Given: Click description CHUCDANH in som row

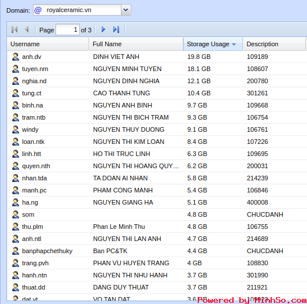Looking at the screenshot, I should pyautogui.click(x=265, y=214).
